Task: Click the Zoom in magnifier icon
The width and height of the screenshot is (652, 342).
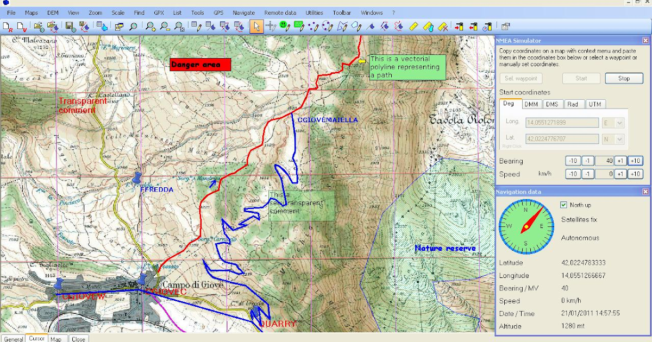Action: click(151, 26)
